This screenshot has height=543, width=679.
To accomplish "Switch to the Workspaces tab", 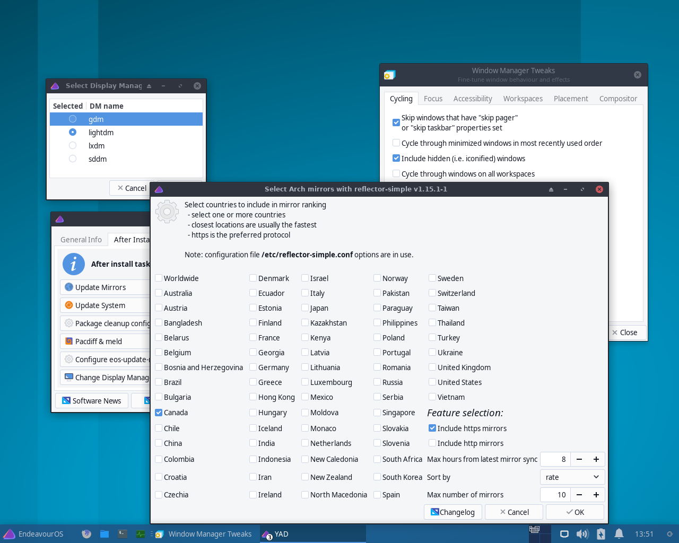I will click(523, 99).
